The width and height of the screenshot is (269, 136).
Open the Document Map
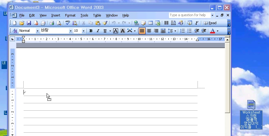point(189,23)
